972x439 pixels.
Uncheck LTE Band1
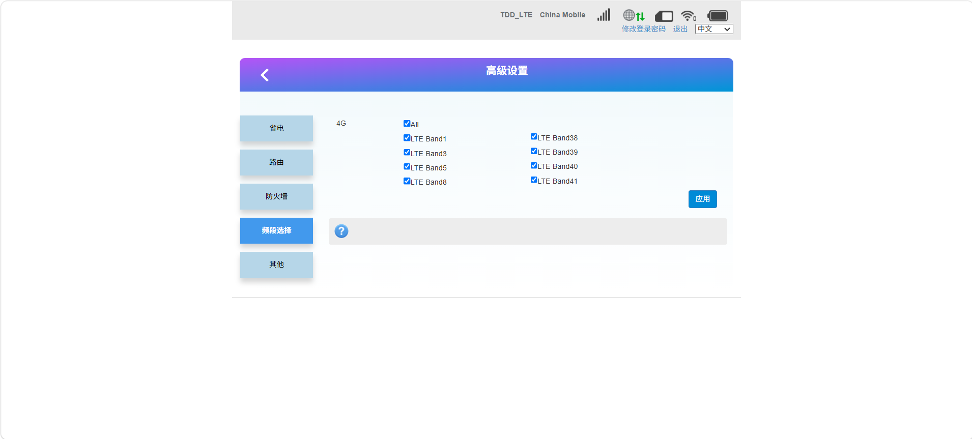click(407, 138)
